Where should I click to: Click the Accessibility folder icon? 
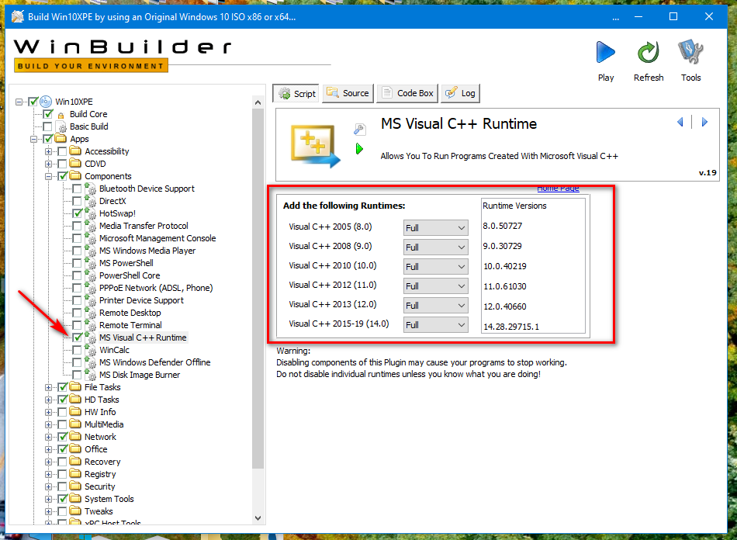[75, 151]
